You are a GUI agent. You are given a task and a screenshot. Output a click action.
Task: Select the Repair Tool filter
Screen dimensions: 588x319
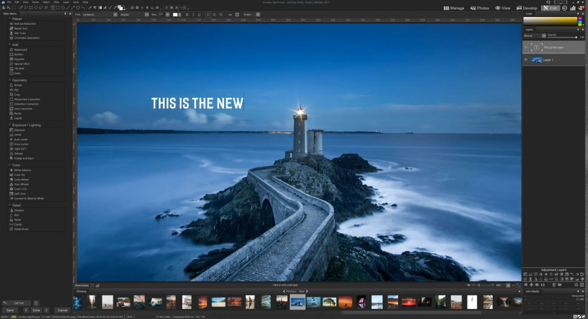pyautogui.click(x=19, y=28)
